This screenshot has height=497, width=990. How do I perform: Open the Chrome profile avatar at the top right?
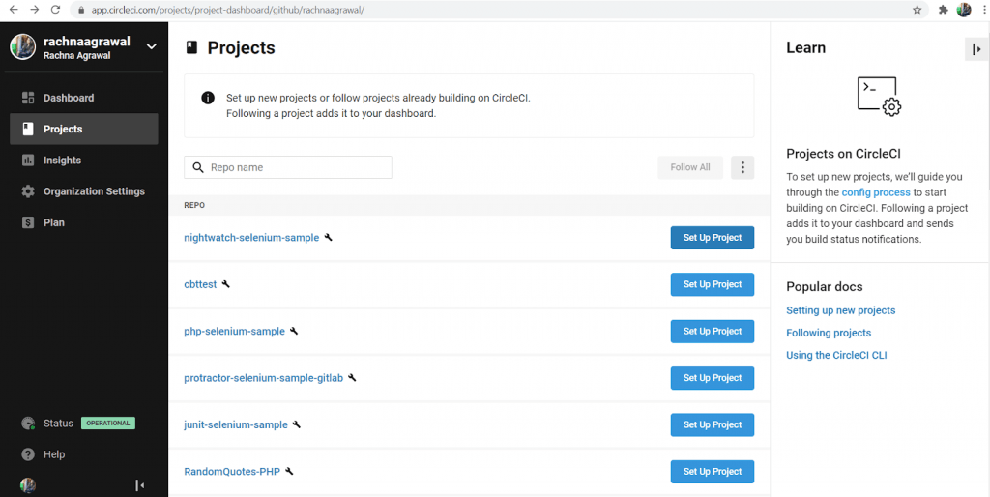[x=964, y=10]
